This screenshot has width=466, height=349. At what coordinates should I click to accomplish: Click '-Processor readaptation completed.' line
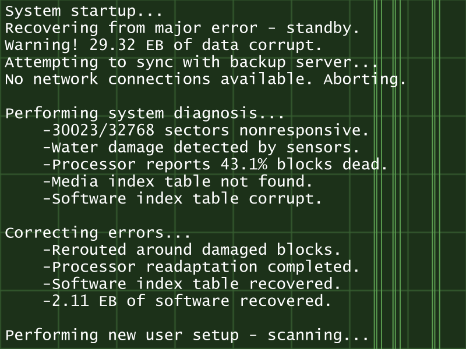(x=202, y=267)
